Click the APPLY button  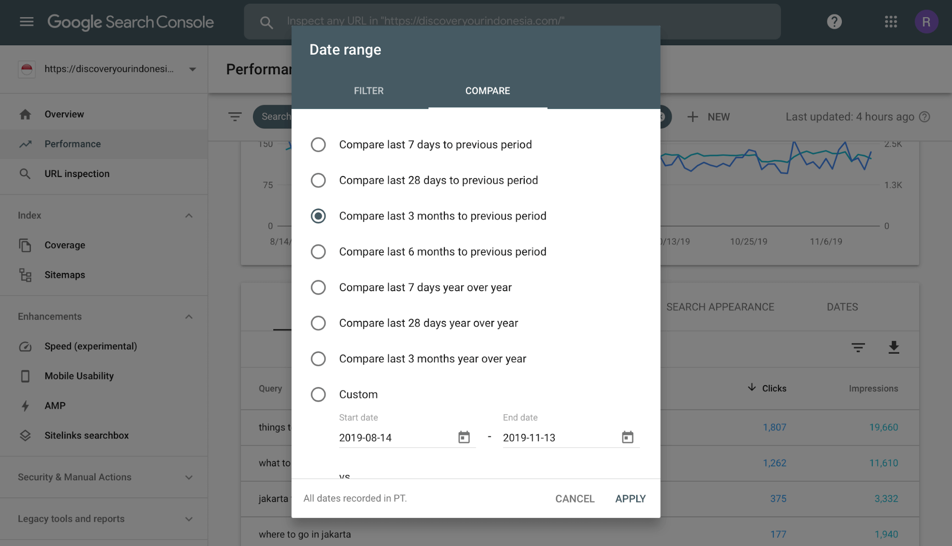click(x=630, y=498)
